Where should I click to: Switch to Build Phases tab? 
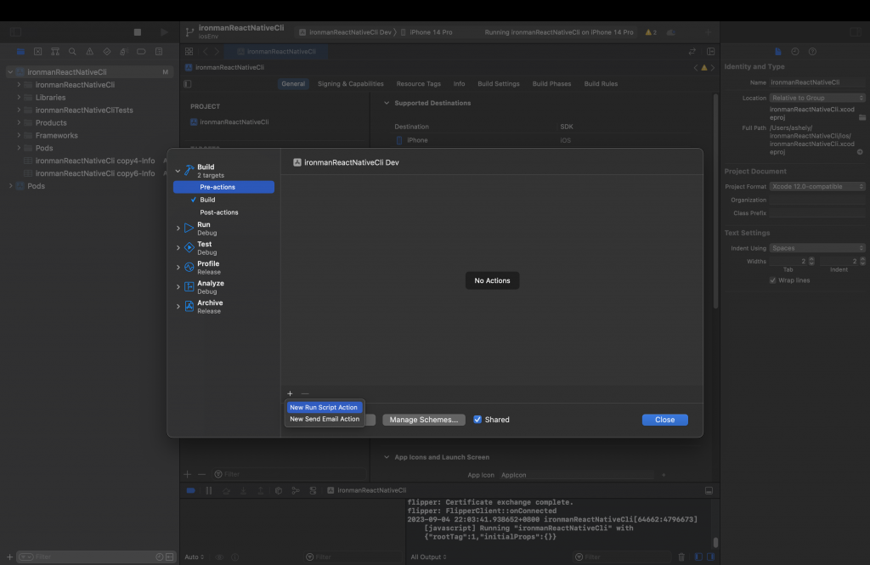(551, 84)
